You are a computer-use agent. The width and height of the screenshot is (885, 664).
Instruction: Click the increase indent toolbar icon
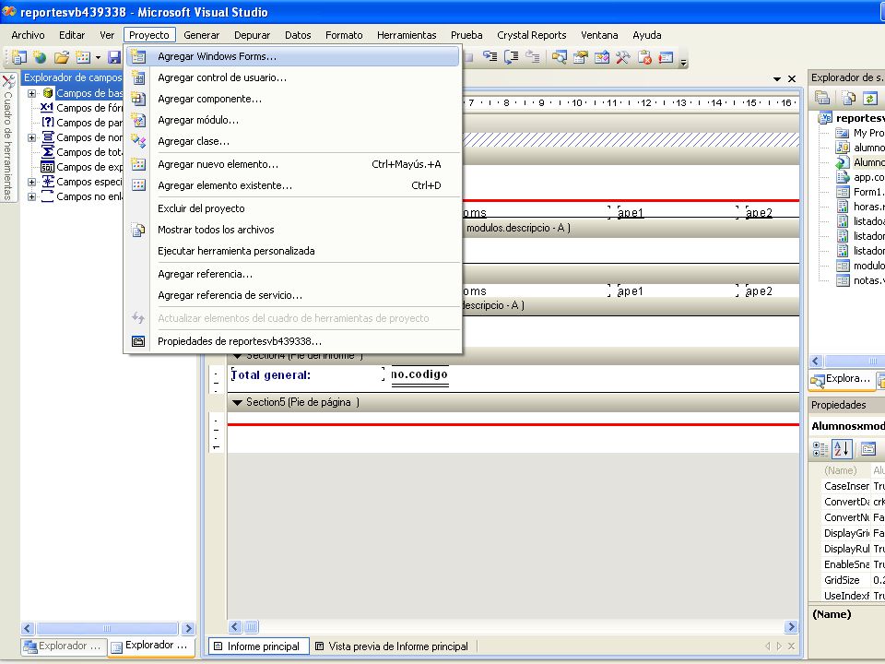click(490, 56)
